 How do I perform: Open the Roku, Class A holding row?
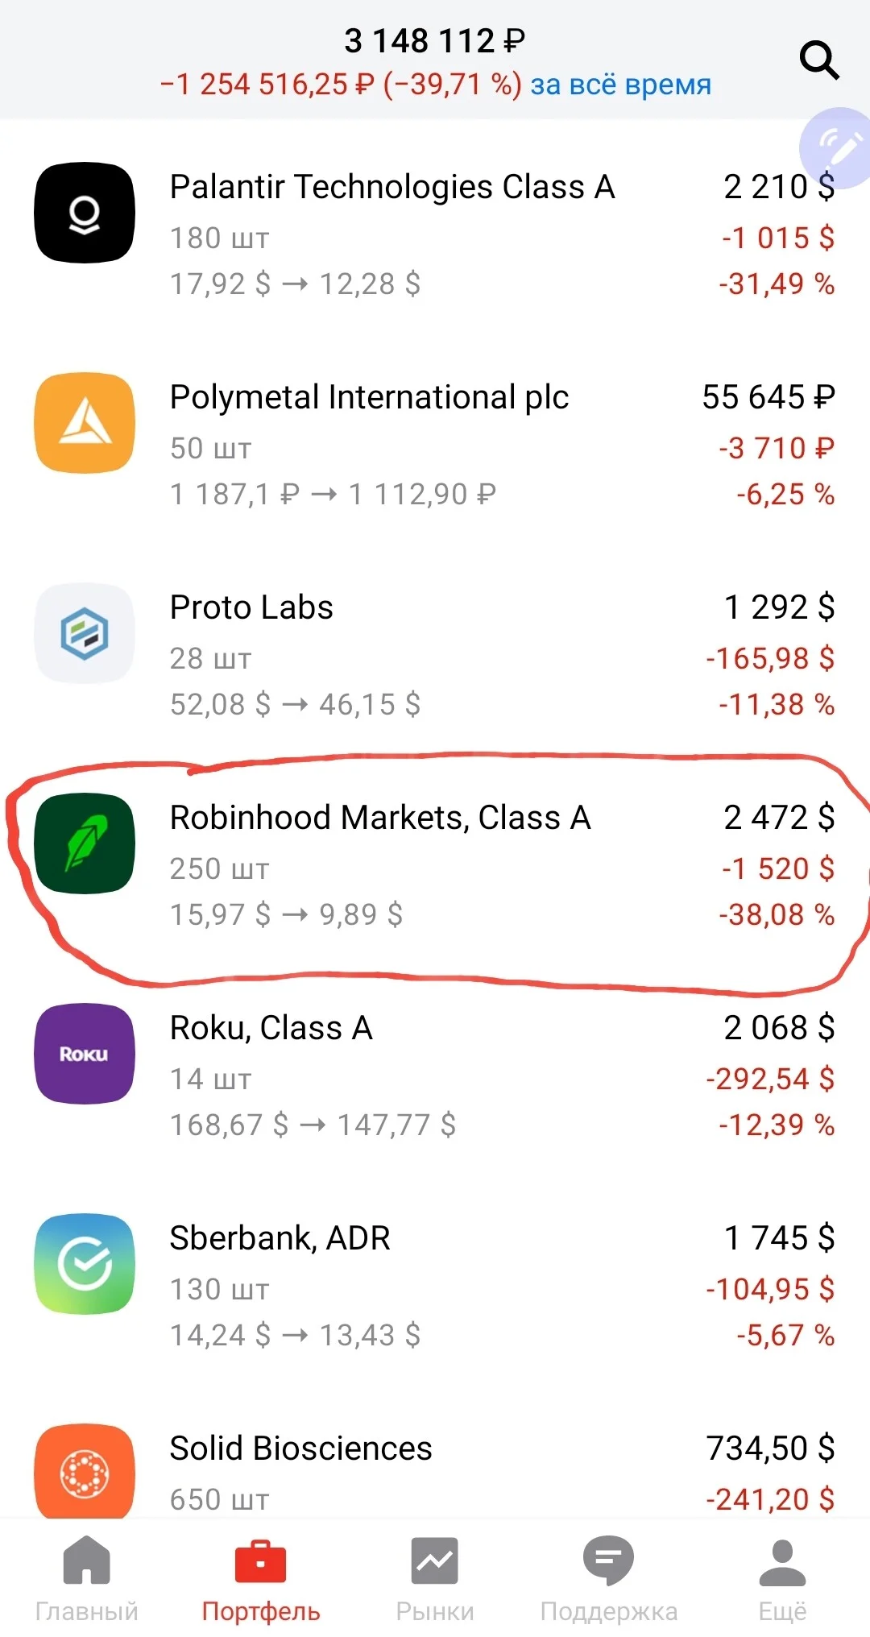click(435, 1076)
